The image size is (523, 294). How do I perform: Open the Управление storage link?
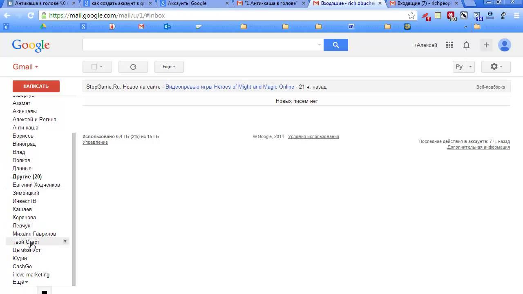point(95,142)
